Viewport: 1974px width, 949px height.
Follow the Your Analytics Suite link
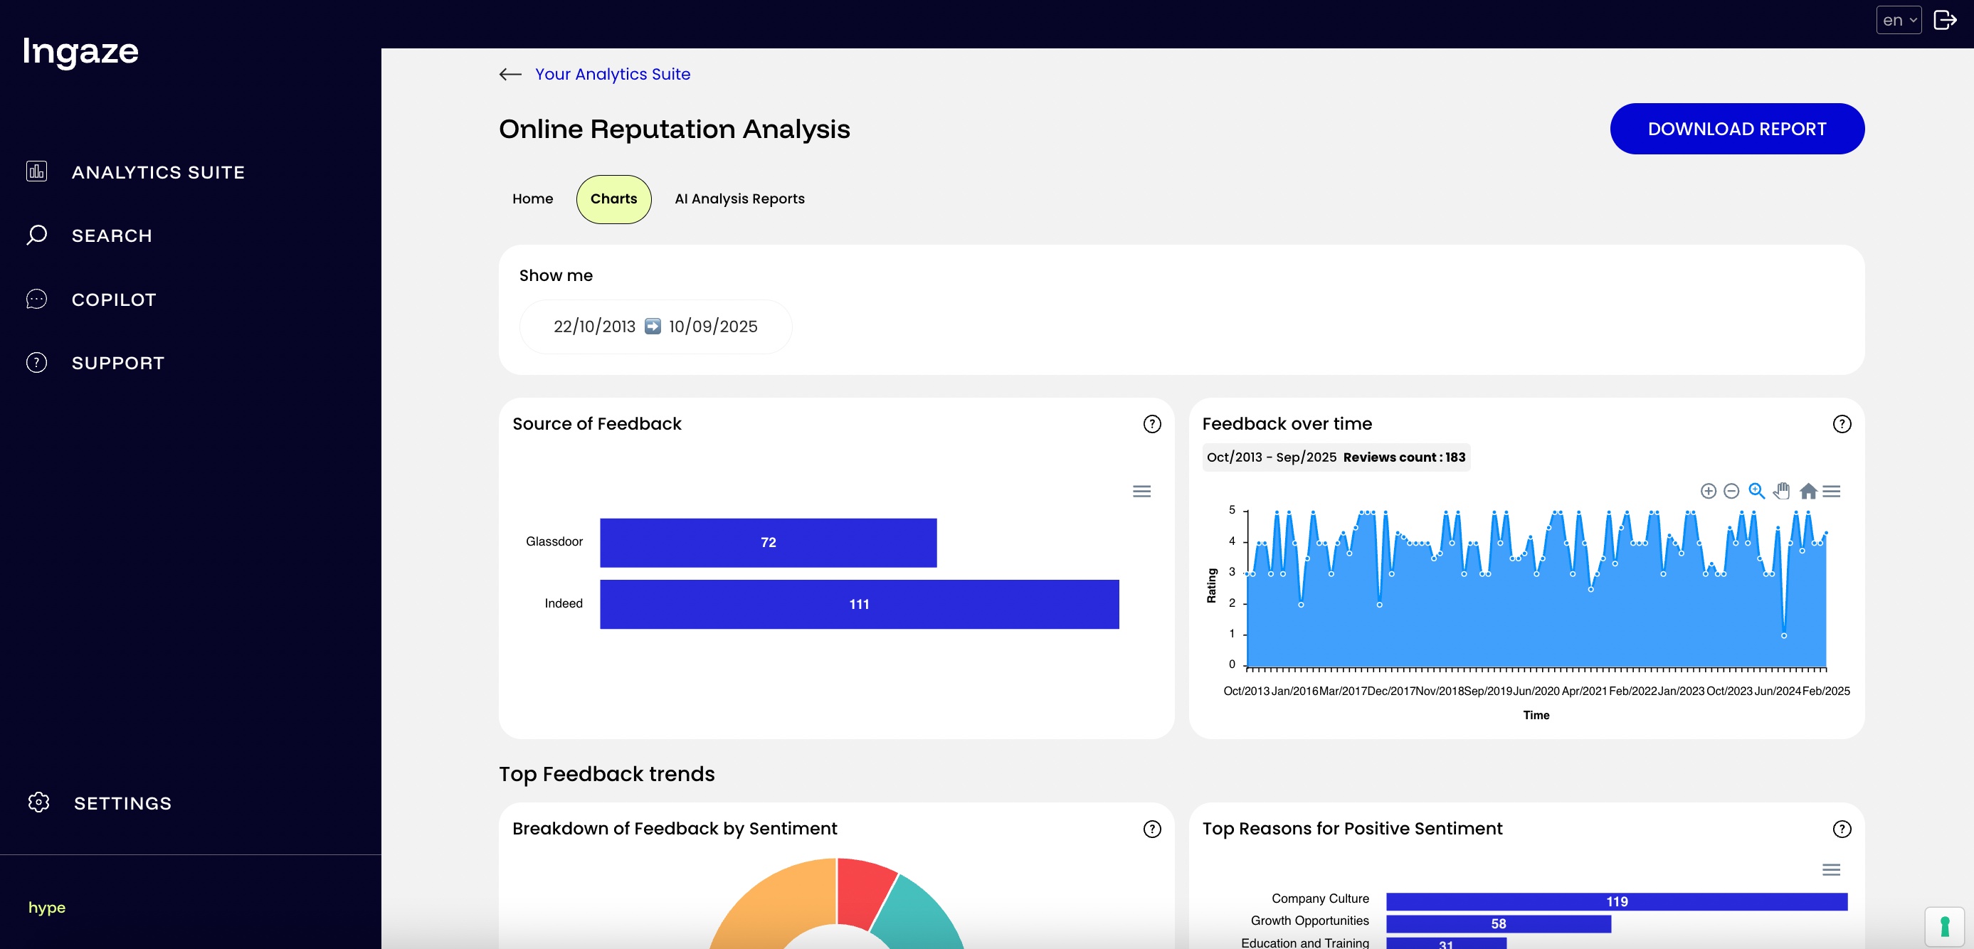coord(611,74)
